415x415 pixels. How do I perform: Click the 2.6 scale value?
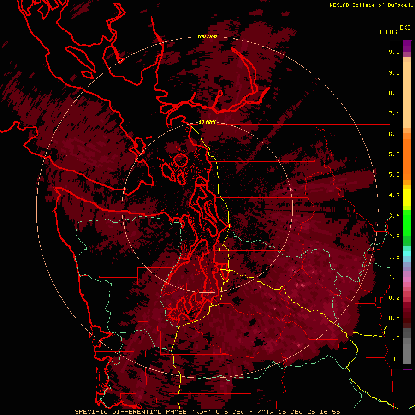394,237
